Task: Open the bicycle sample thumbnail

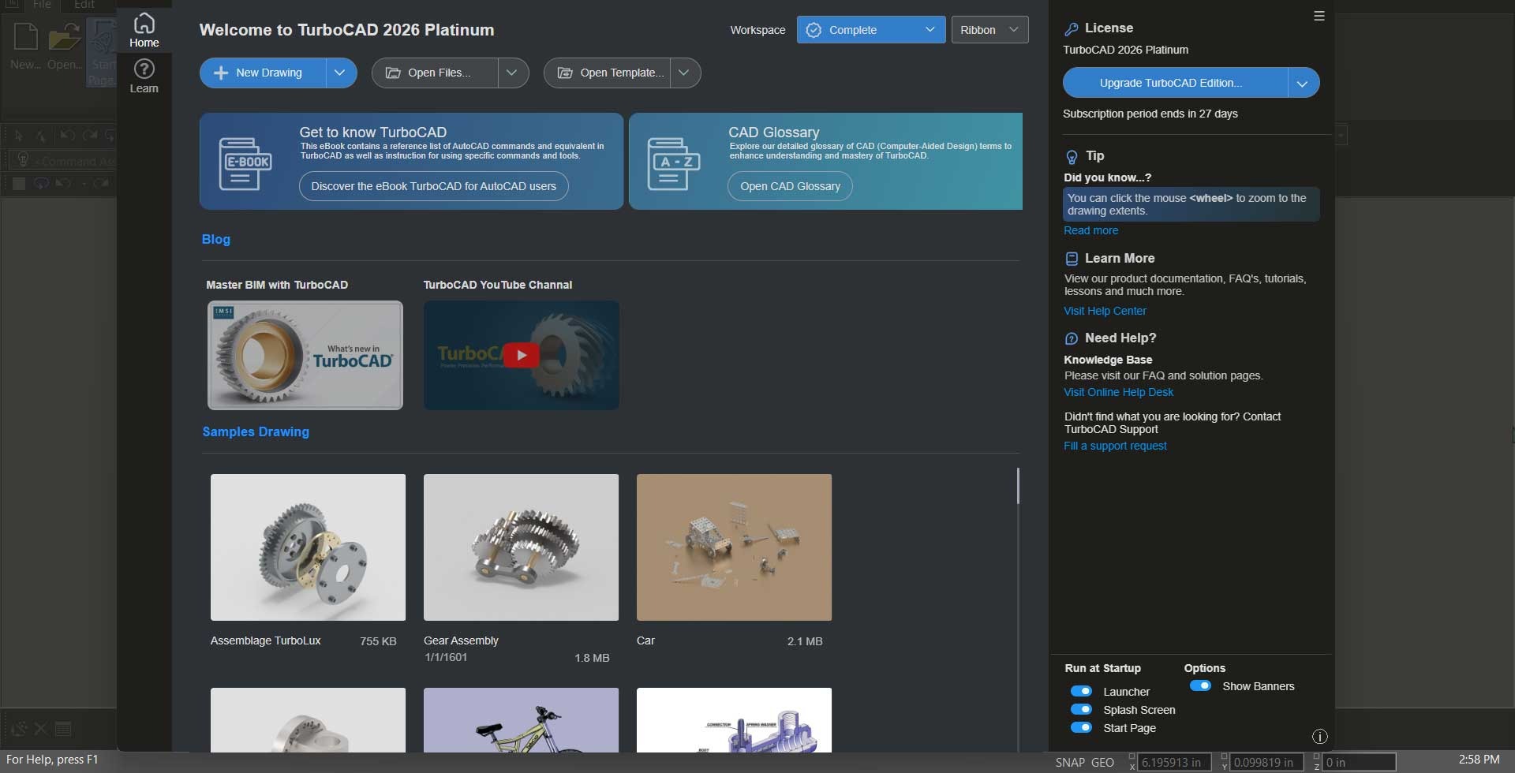Action: pos(521,719)
